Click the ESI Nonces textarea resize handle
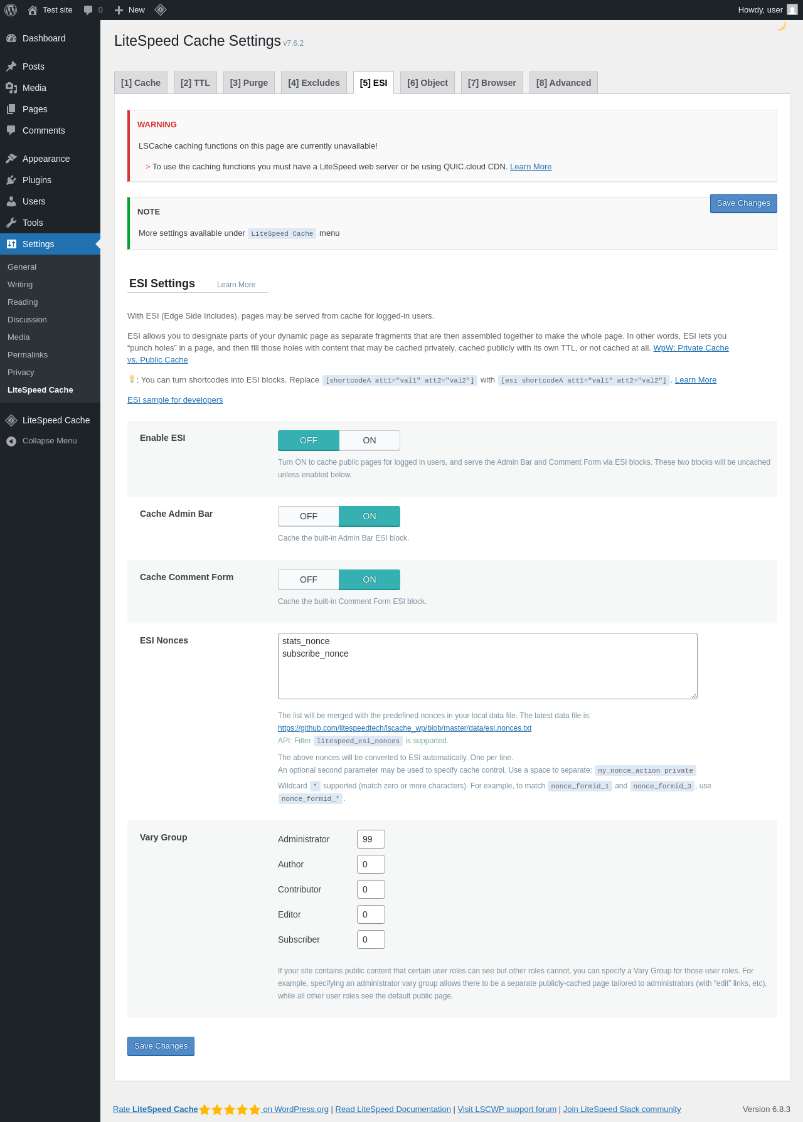The height and width of the screenshot is (1122, 803). click(694, 696)
